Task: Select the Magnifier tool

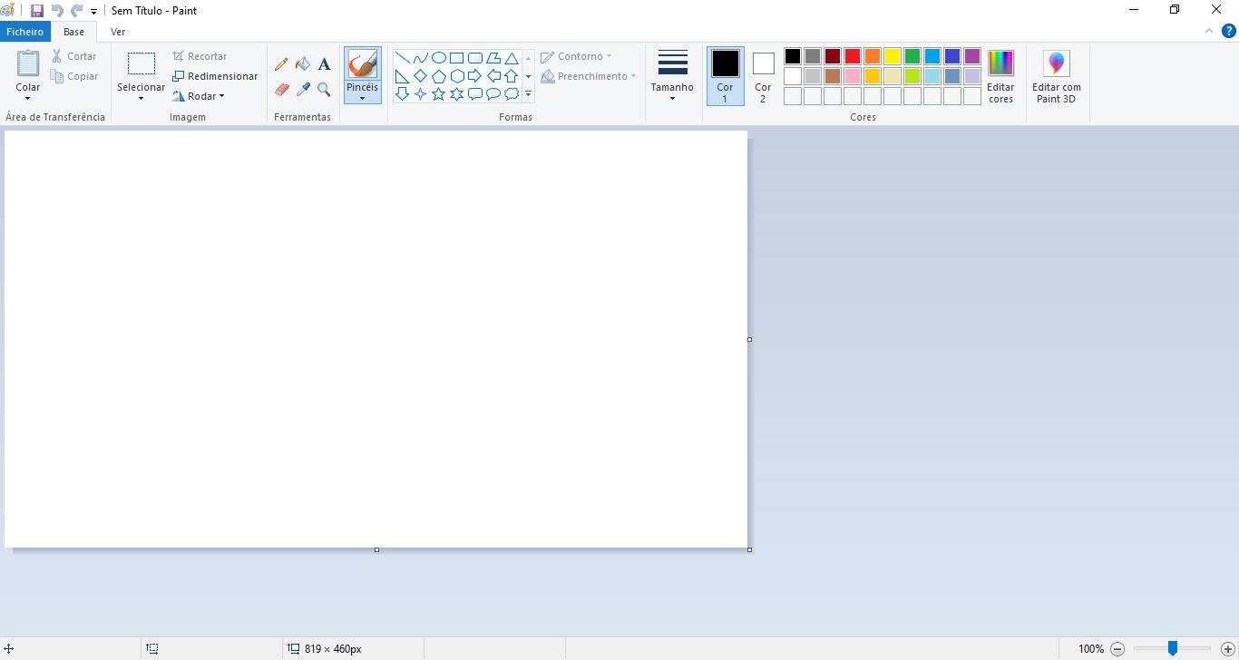Action: (324, 90)
